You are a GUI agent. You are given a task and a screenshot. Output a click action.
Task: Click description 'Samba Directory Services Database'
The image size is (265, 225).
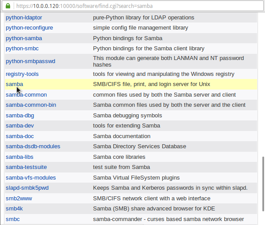[139, 146]
